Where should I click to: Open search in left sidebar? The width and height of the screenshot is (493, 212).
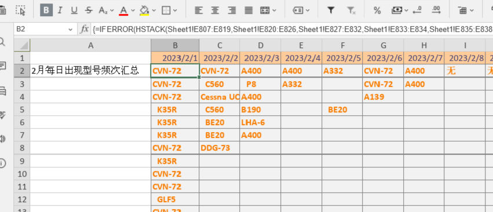[x=2, y=42]
